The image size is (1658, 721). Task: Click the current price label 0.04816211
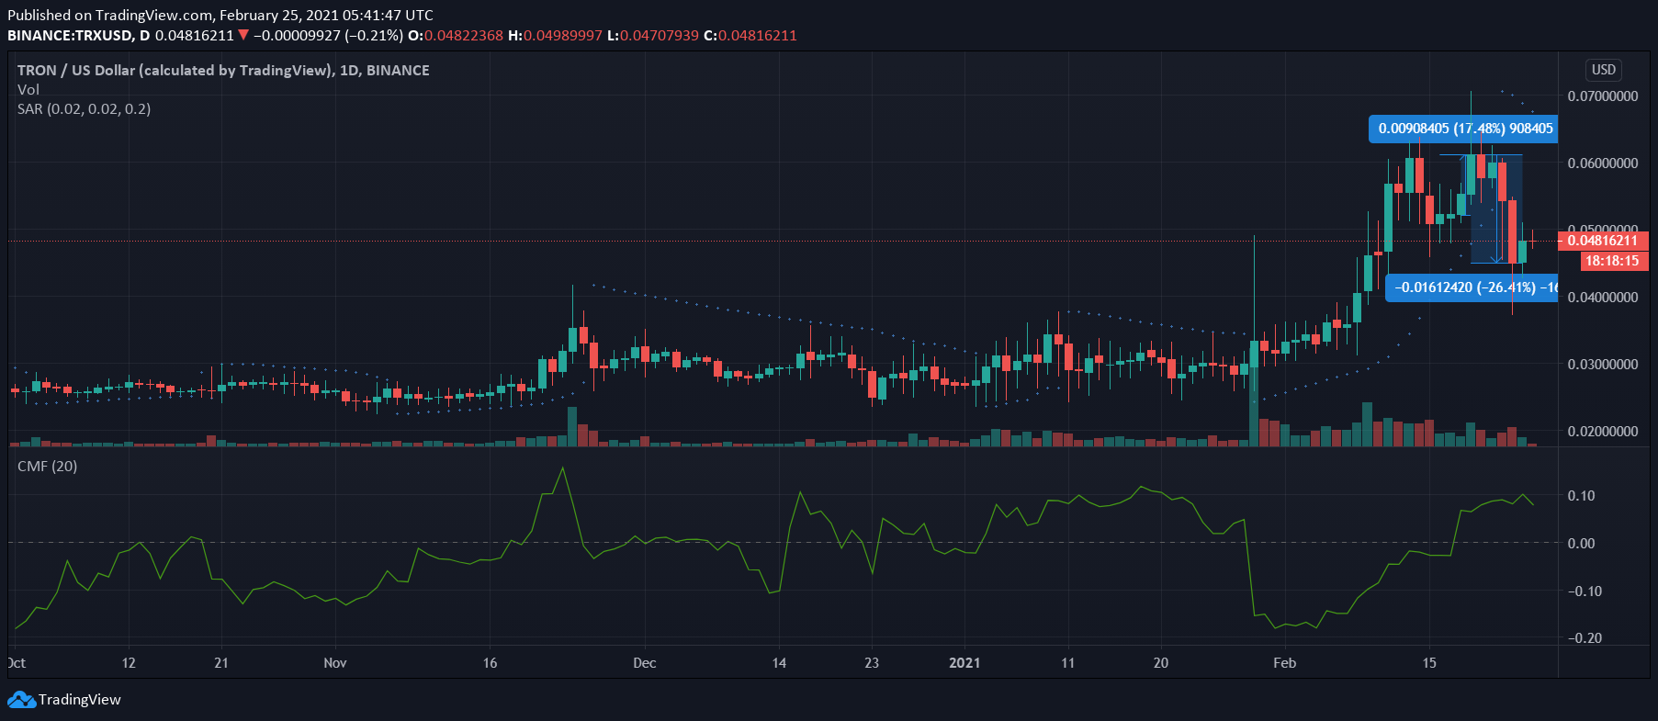pyautogui.click(x=1603, y=241)
